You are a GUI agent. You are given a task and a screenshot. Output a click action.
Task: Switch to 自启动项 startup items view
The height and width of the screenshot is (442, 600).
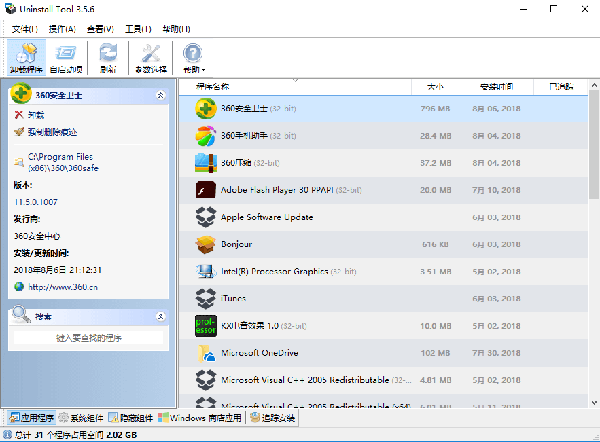[x=66, y=58]
